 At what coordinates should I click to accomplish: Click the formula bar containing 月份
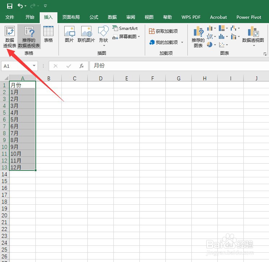click(179, 66)
